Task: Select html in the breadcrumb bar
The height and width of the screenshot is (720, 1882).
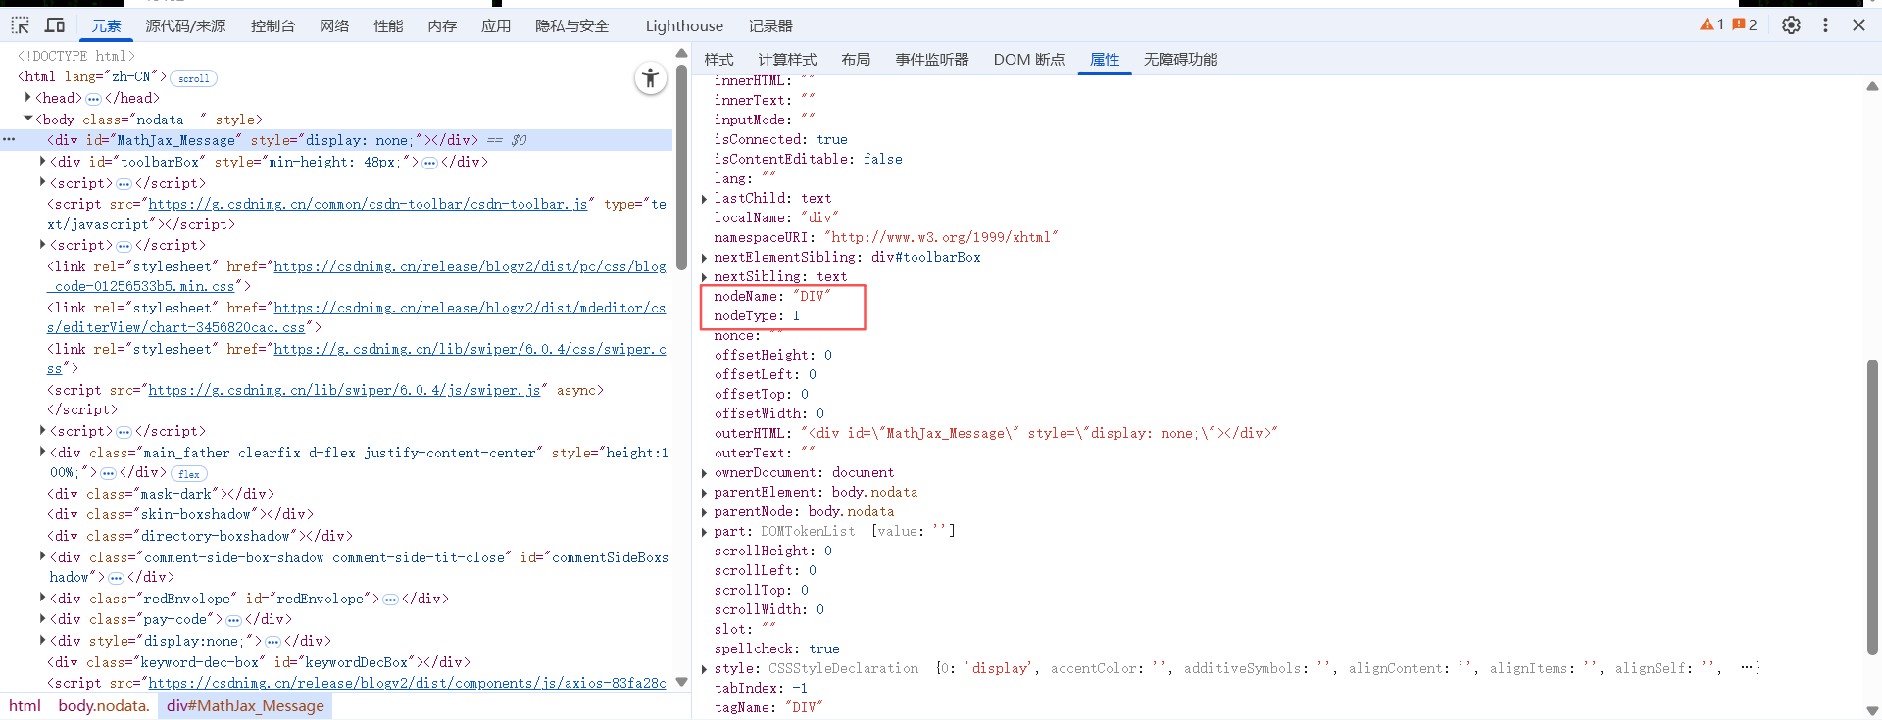Action: click(x=25, y=705)
